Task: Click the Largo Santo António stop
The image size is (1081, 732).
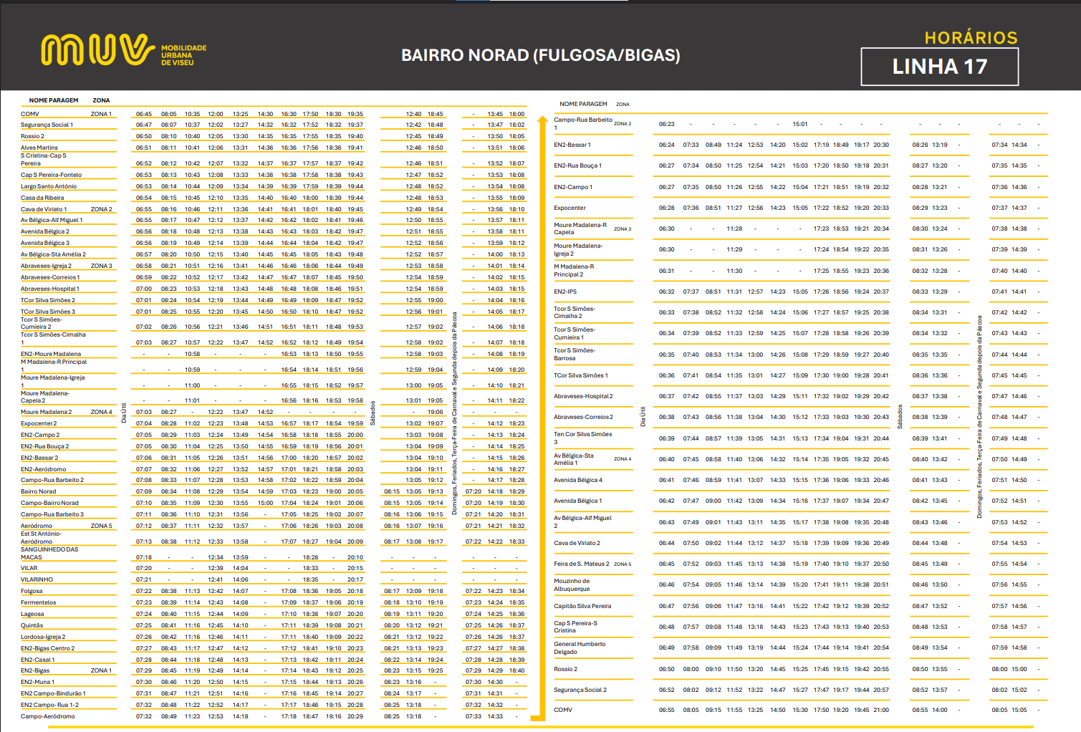Action: (49, 186)
